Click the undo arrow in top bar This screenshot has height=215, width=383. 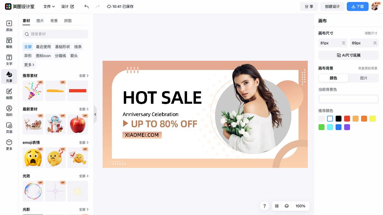pos(87,6)
